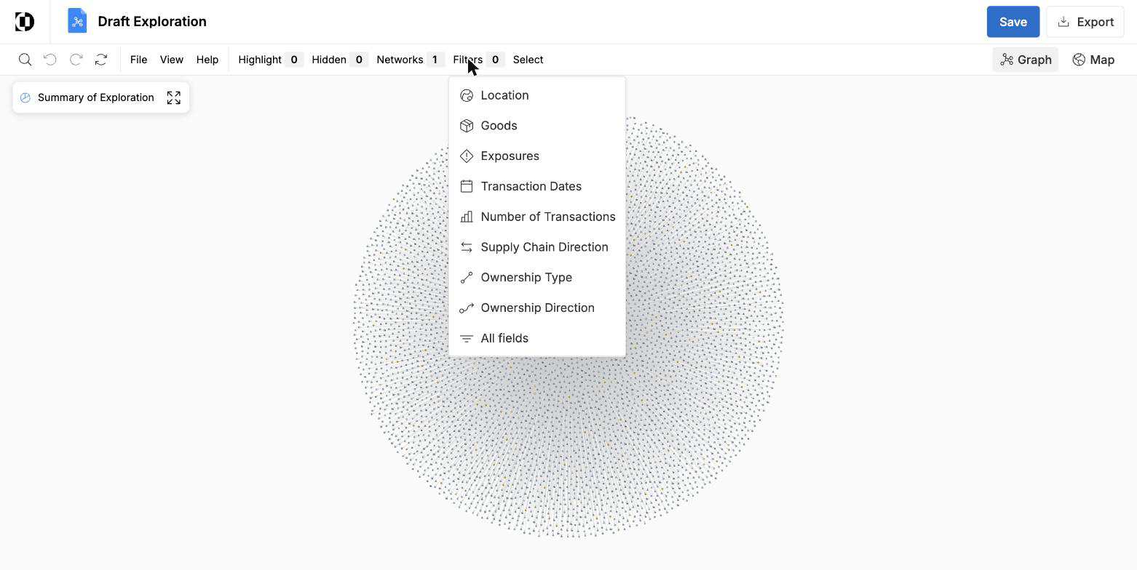Click the diamond icon beside Exposures
The width and height of the screenshot is (1137, 570).
[467, 156]
